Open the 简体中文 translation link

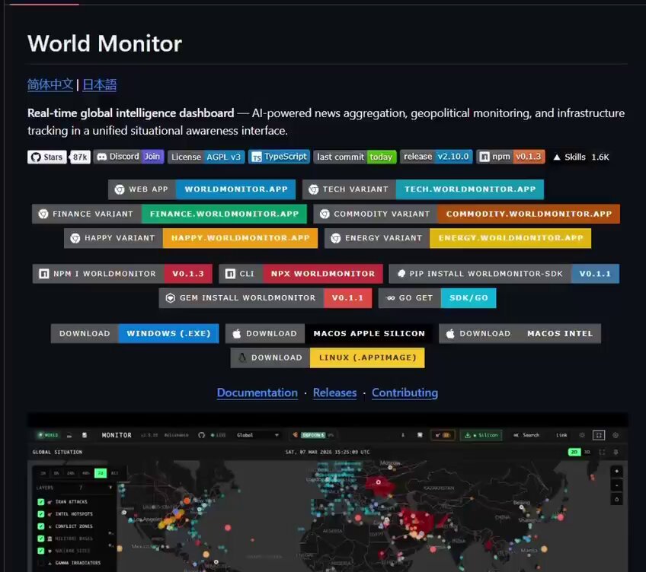click(x=50, y=84)
